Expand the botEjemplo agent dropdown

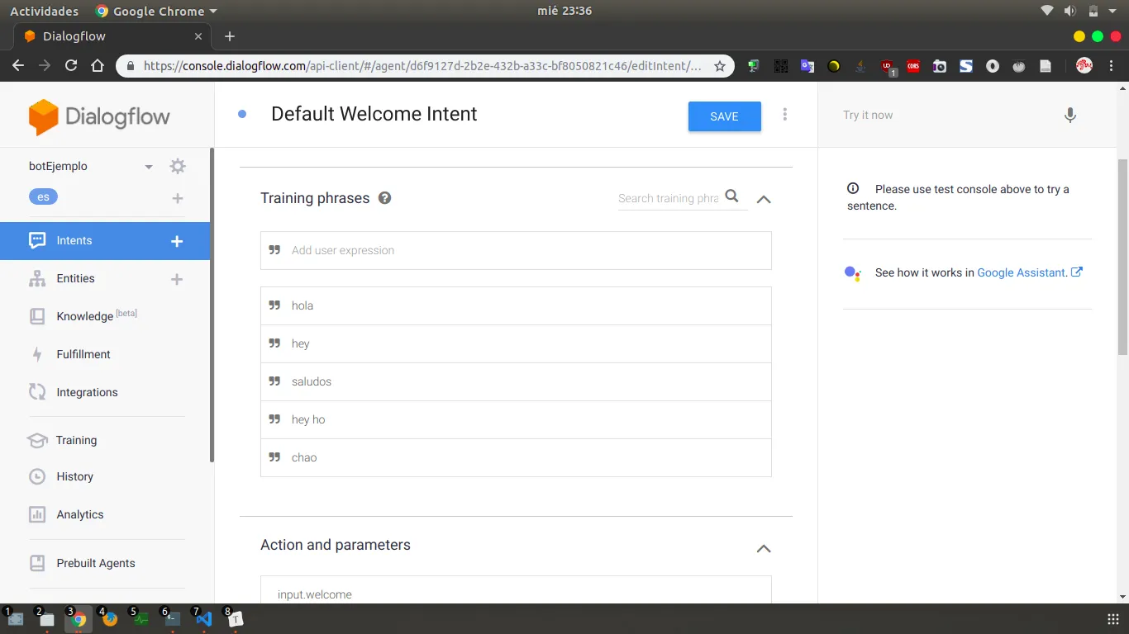[x=149, y=166]
